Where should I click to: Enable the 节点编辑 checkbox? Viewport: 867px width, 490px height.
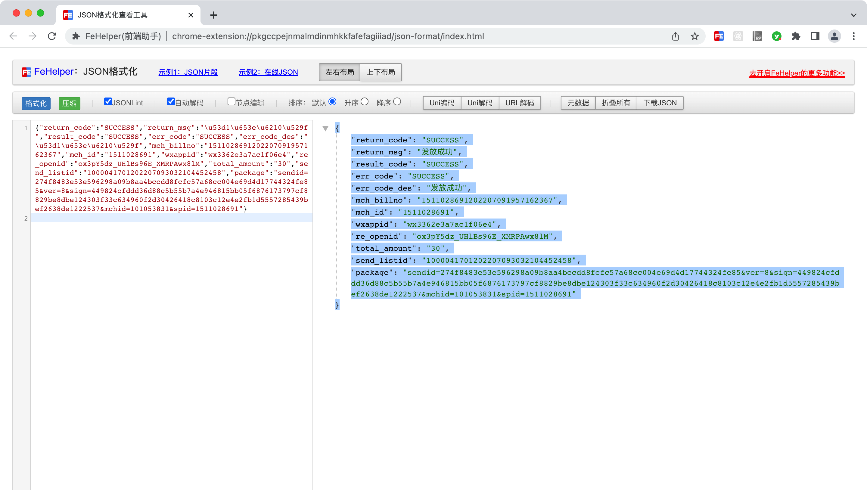[231, 101]
